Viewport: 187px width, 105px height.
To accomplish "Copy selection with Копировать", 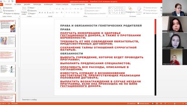I will 8,10.
